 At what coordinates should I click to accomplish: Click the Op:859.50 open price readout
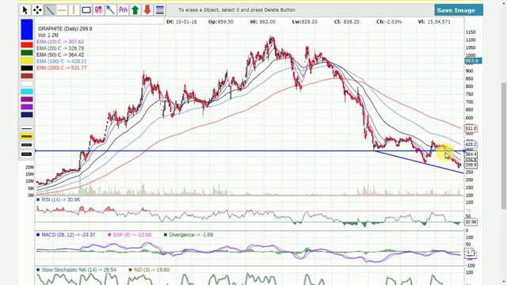click(x=221, y=21)
